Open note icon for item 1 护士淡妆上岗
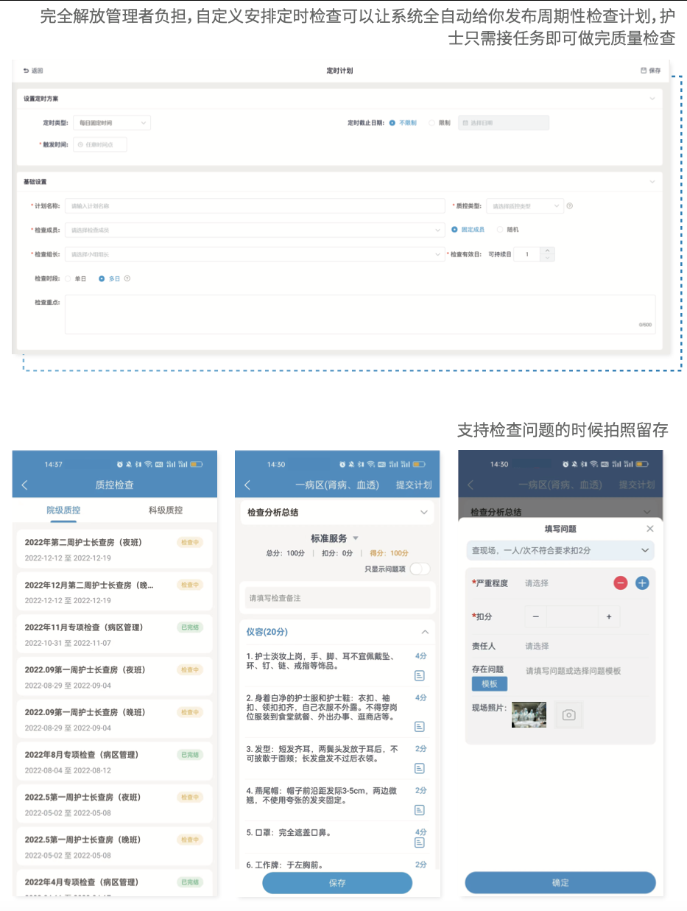The height and width of the screenshot is (911, 687). tap(420, 675)
